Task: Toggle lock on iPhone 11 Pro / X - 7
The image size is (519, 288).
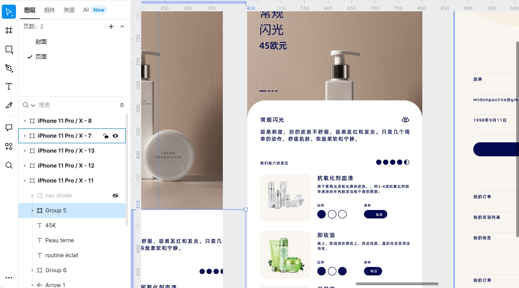Action: click(106, 136)
